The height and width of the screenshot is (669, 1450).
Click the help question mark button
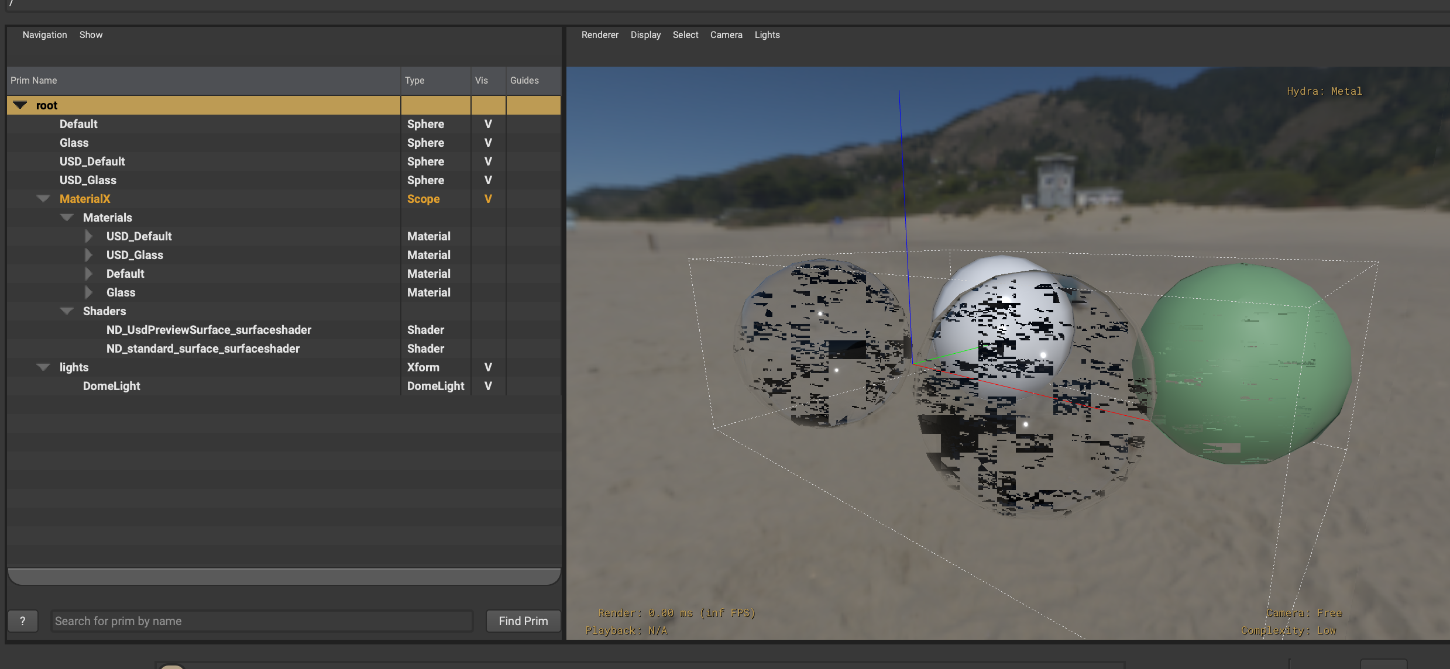pyautogui.click(x=23, y=621)
